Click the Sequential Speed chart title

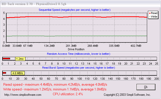(x=74, y=10)
